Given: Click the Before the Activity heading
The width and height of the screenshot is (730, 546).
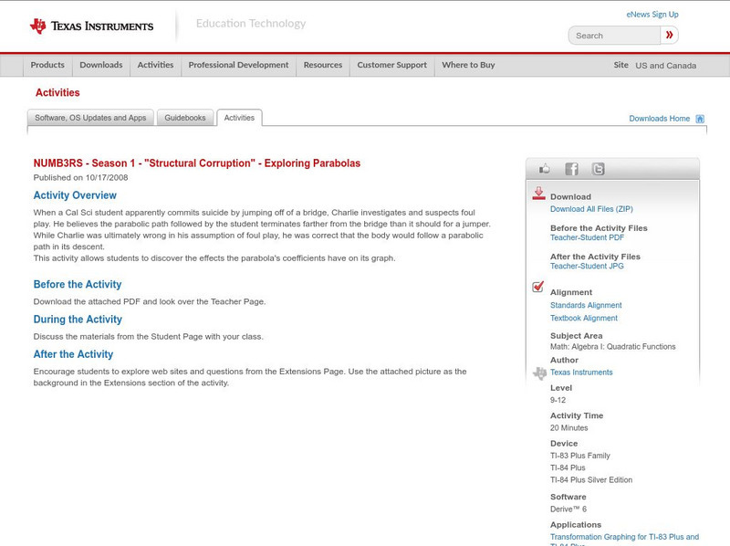Looking at the screenshot, I should [78, 284].
